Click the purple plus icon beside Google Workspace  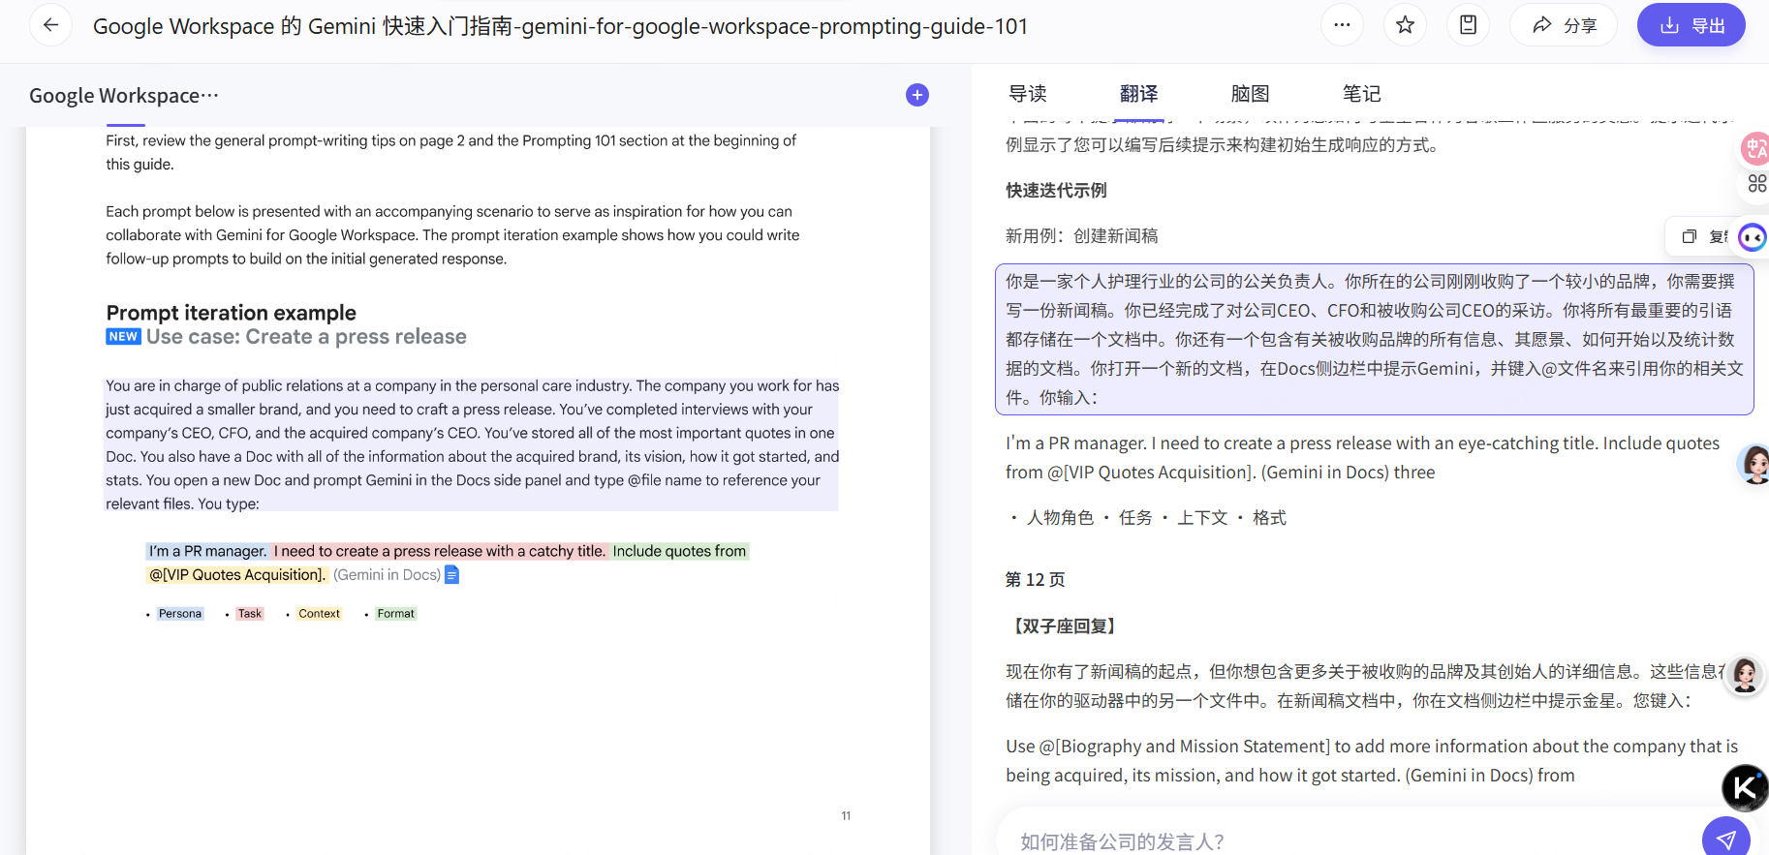click(x=916, y=95)
